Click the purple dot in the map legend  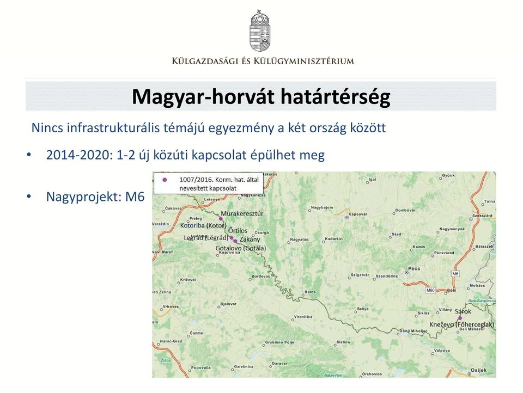[165, 180]
